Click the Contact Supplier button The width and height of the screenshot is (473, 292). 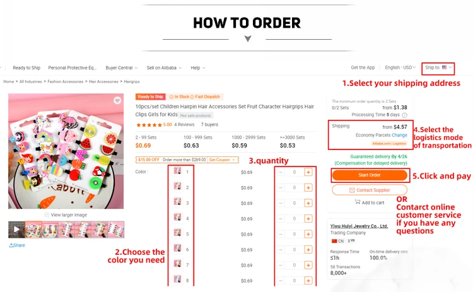coord(370,190)
